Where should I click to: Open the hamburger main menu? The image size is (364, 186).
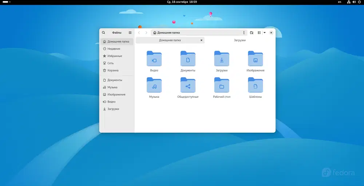pyautogui.click(x=130, y=32)
